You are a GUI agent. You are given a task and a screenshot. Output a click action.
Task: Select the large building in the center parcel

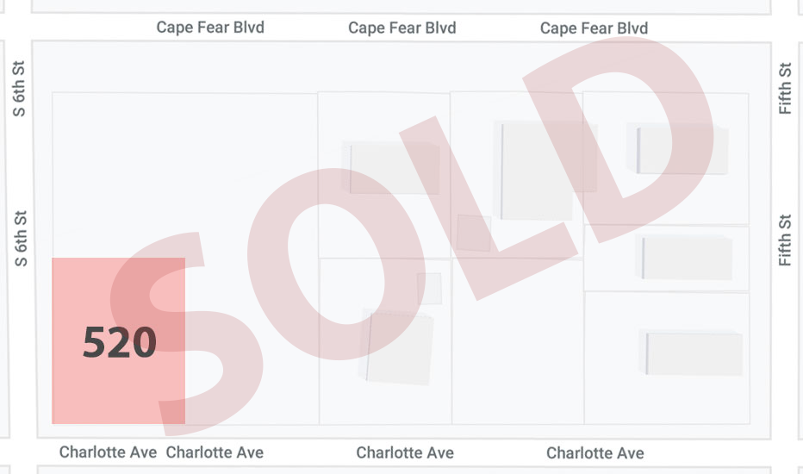pyautogui.click(x=537, y=171)
